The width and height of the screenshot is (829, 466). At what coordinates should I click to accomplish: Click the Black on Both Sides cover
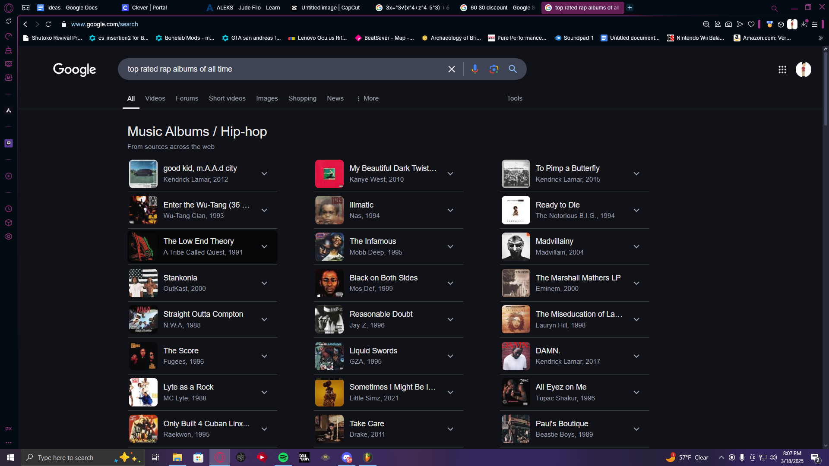329,283
